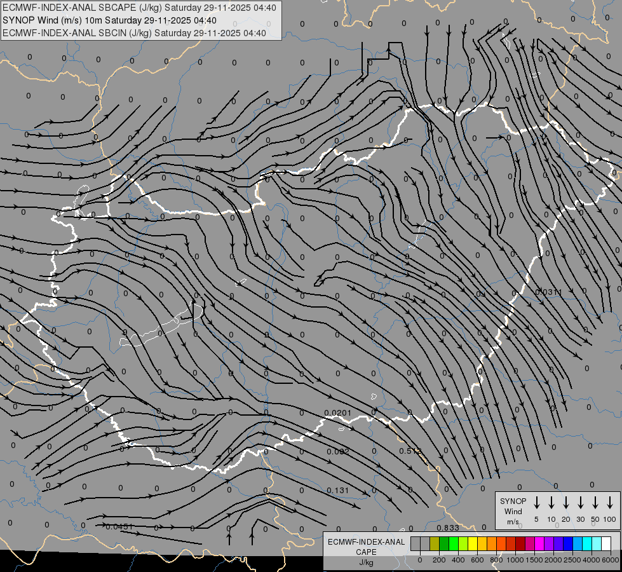Click the CAPE label in color legend

(366, 552)
